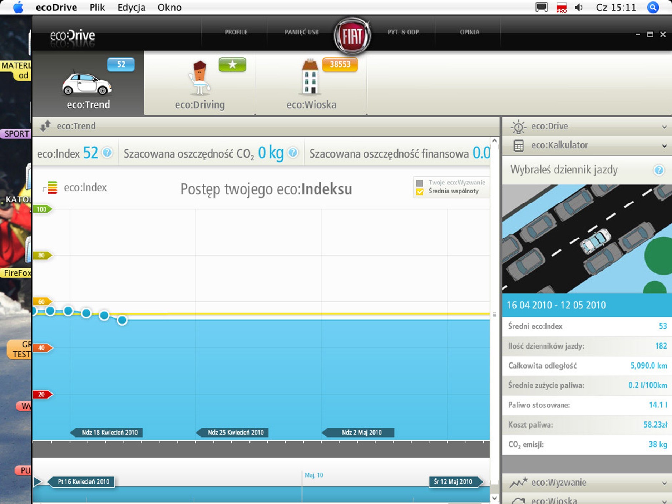Click help icon beside CO2 savings value
This screenshot has width=672, height=504.
coord(292,153)
